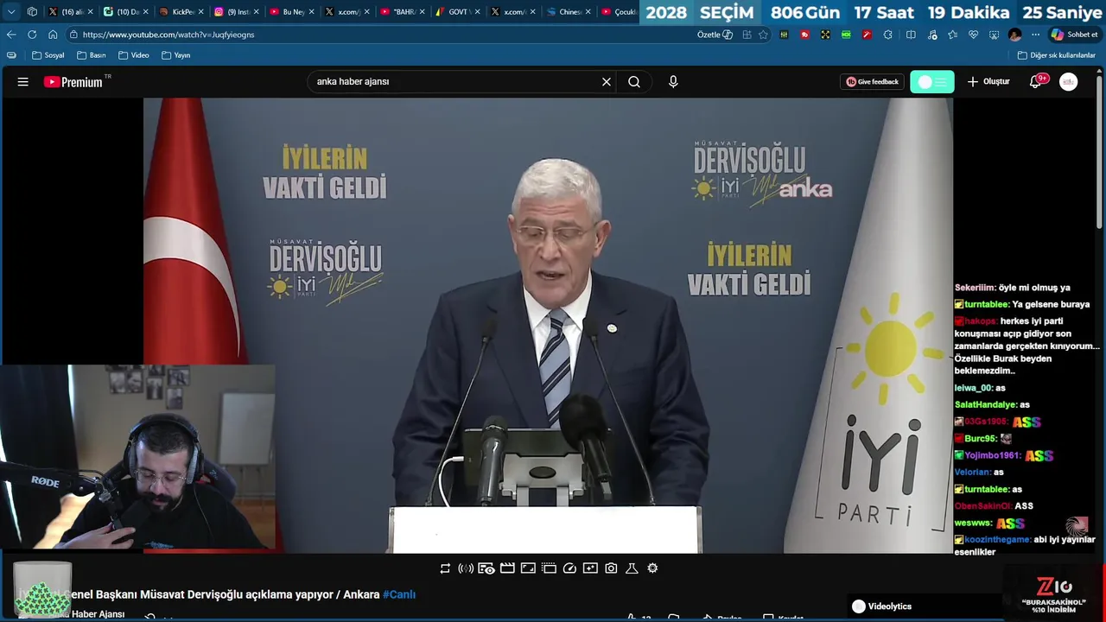Screen dimensions: 1106x622
Task: Open the tab list dropdown arrow
Action: point(11,12)
